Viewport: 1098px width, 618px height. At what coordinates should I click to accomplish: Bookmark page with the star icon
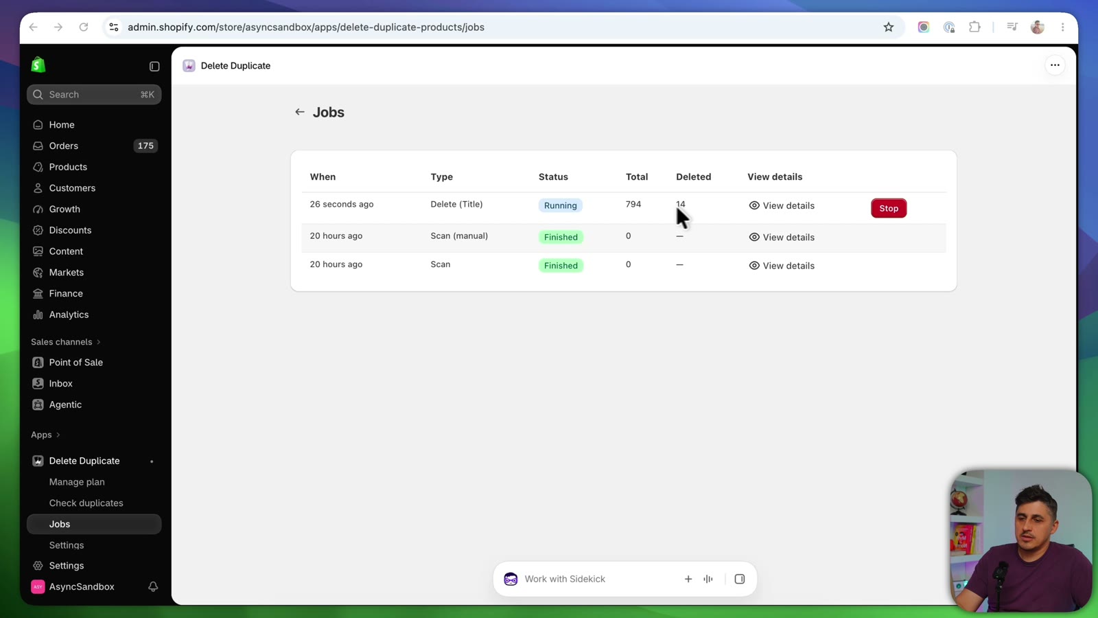[x=889, y=27]
